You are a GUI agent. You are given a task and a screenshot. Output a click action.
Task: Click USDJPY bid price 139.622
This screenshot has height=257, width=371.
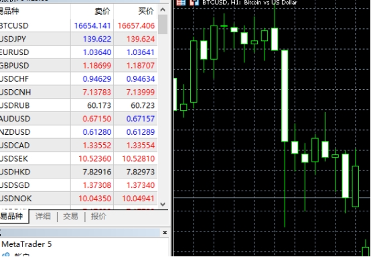[97, 39]
